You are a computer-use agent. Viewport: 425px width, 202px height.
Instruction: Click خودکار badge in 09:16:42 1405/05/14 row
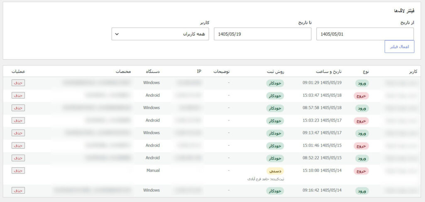(x=275, y=191)
